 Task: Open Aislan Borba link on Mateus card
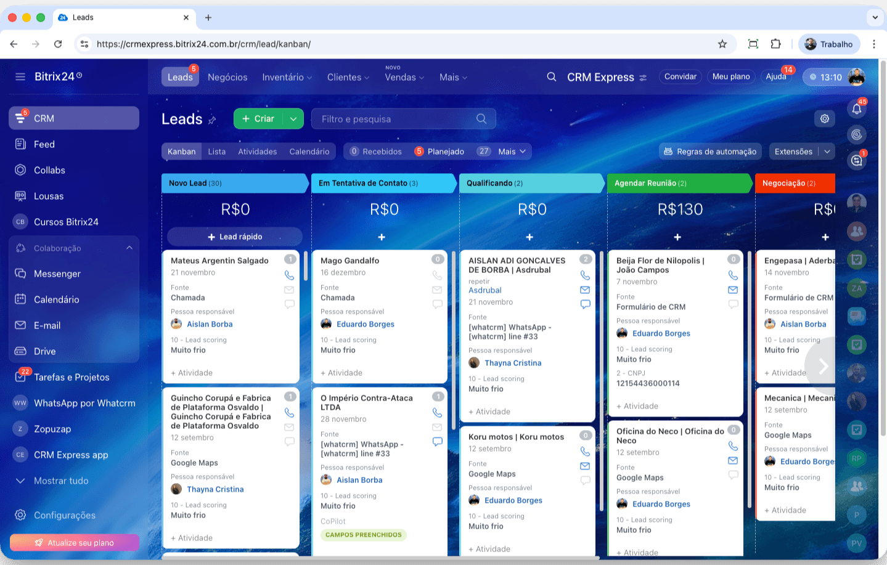[x=210, y=324]
